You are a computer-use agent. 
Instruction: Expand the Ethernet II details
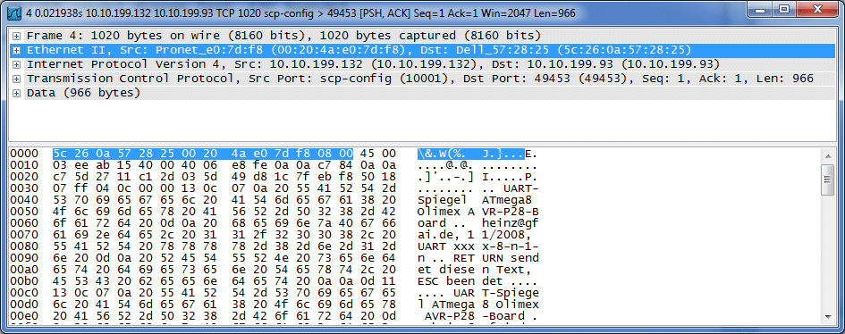pos(17,51)
